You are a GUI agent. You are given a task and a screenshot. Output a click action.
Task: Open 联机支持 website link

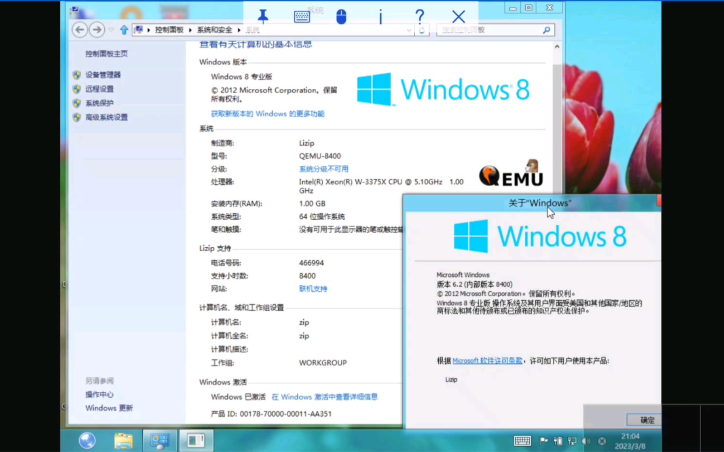pyautogui.click(x=313, y=289)
